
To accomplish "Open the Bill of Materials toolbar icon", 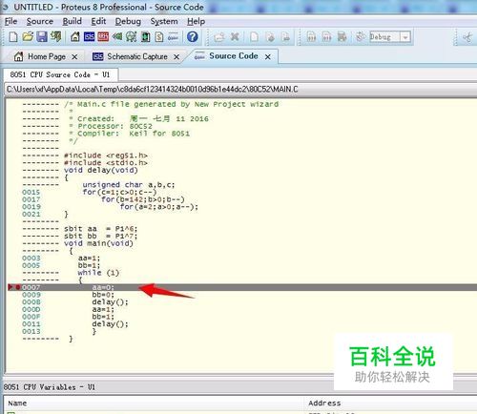I will tap(159, 37).
